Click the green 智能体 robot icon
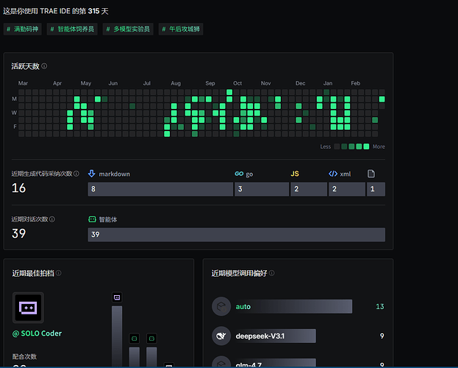Viewport: 458px width, 368px height. point(93,219)
